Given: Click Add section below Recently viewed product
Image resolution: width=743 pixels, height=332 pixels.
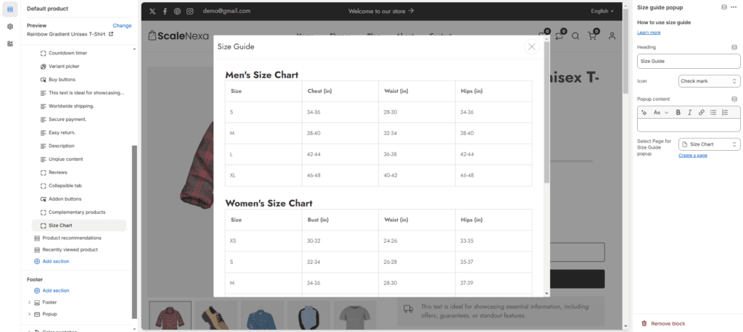Looking at the screenshot, I should [52, 262].
